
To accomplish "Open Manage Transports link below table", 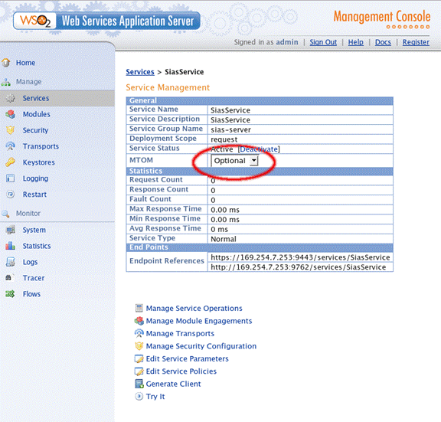I will click(x=180, y=334).
